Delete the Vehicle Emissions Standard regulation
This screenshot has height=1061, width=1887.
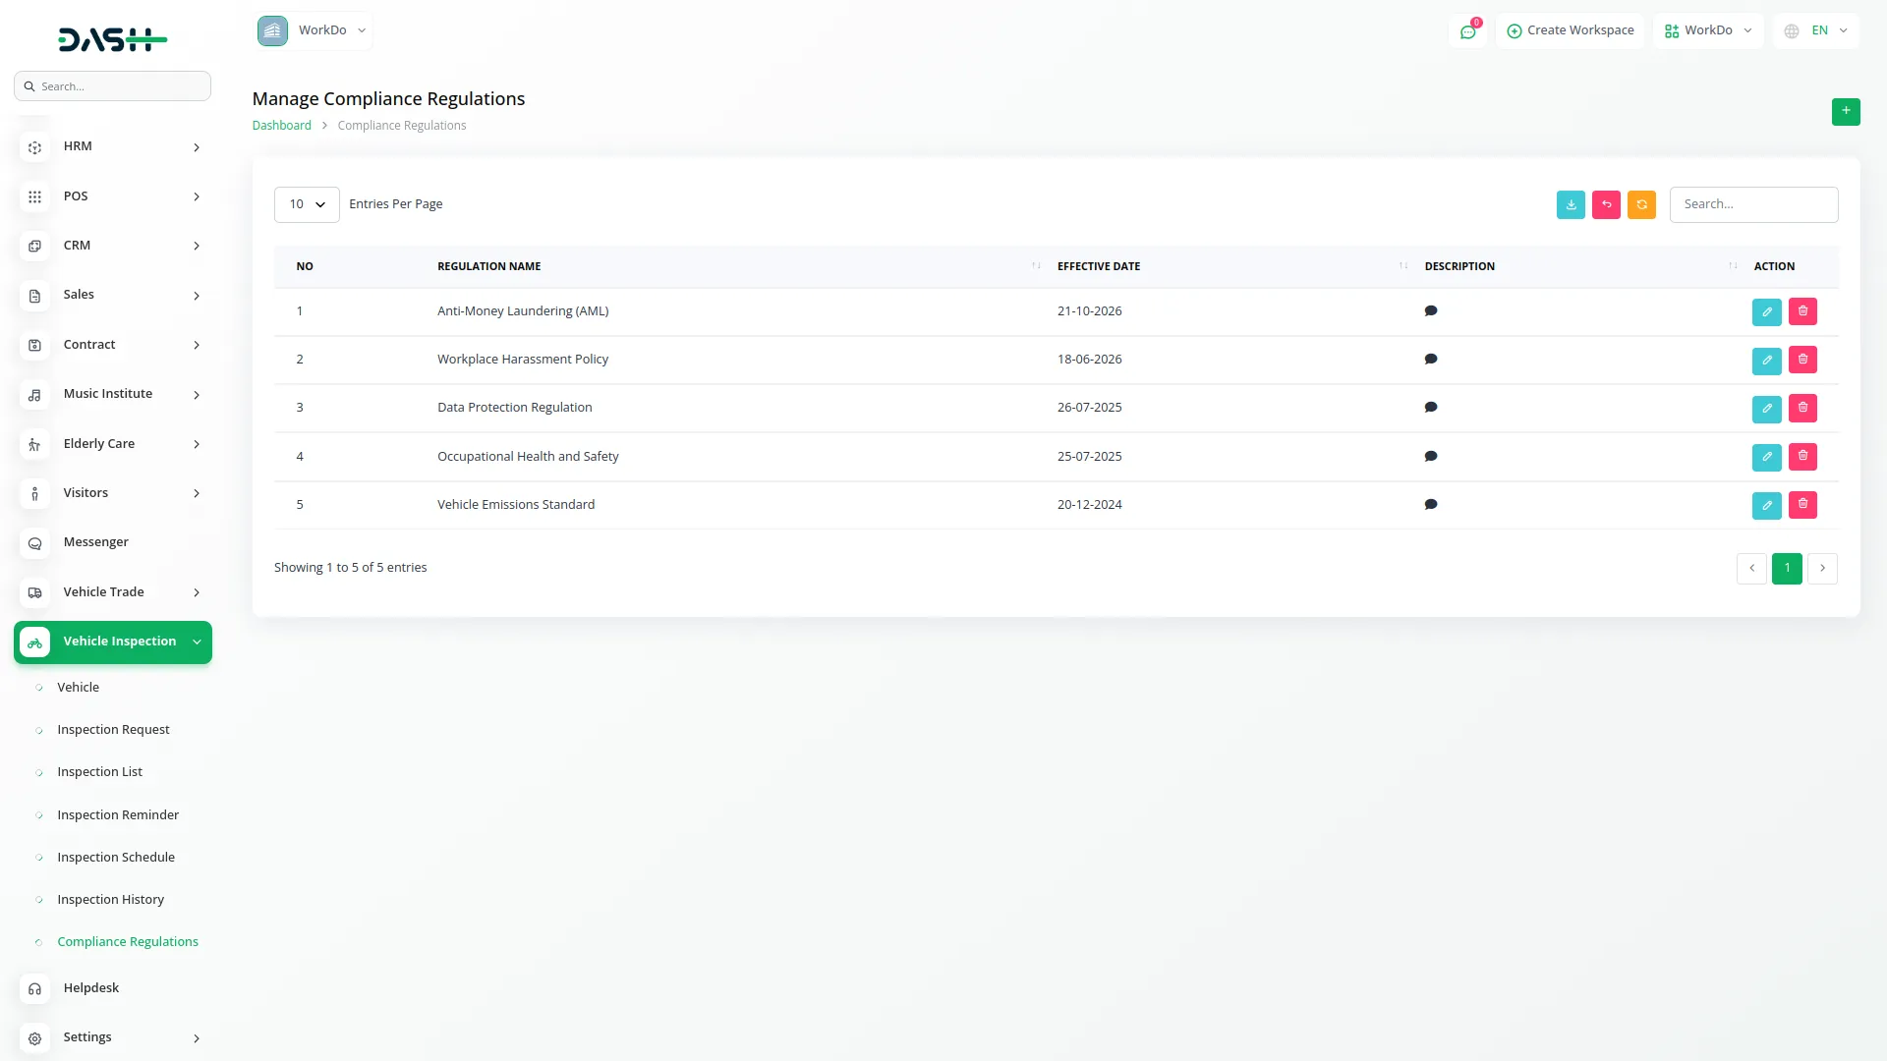point(1802,505)
